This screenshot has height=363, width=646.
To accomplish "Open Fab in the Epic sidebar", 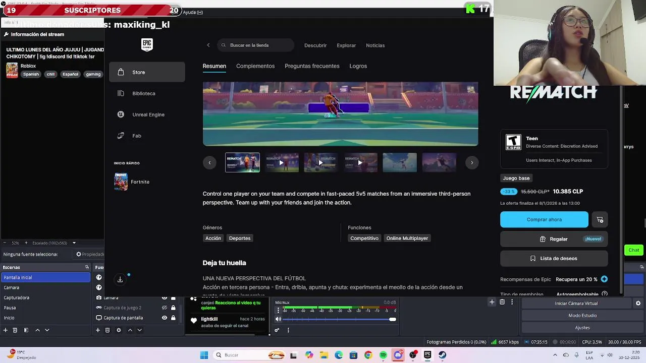I will coord(147,136).
